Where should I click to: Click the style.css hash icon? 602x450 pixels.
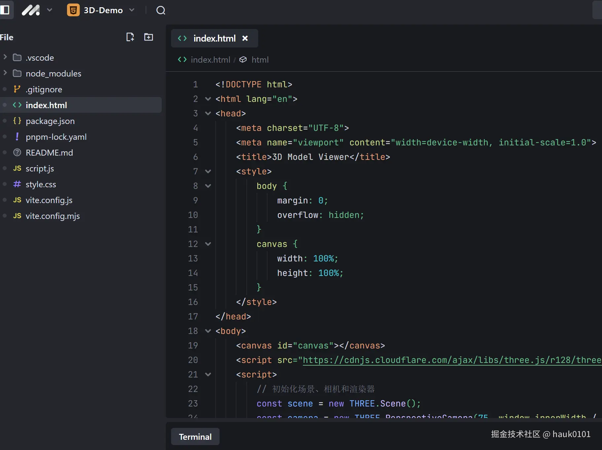17,184
